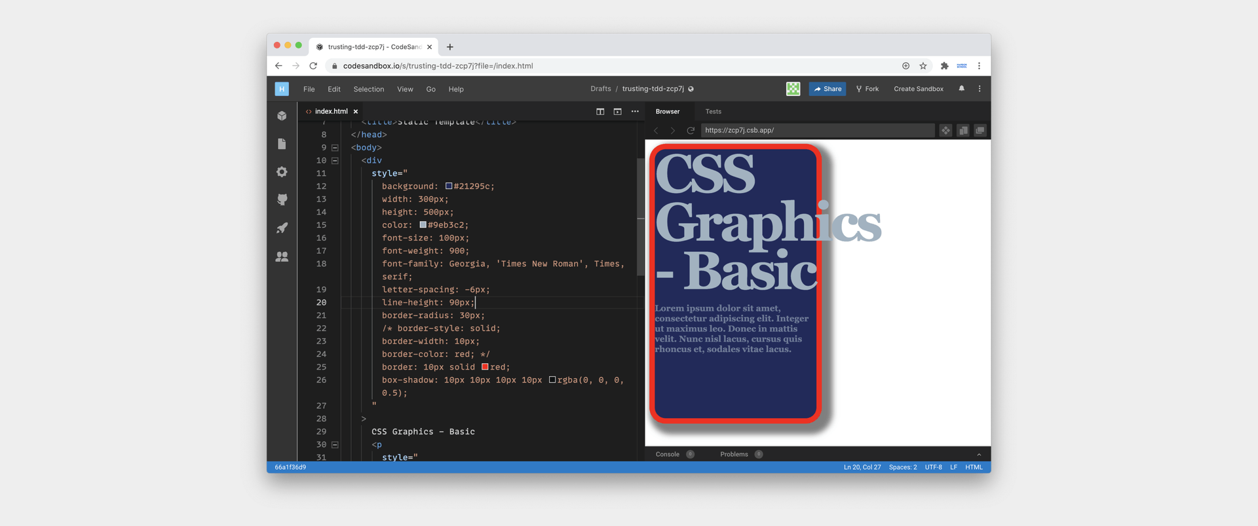
Task: Collapse the div fold at line 10
Action: 335,160
